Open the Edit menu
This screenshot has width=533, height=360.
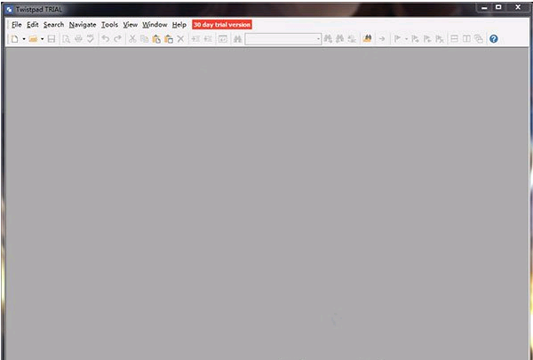click(x=33, y=25)
